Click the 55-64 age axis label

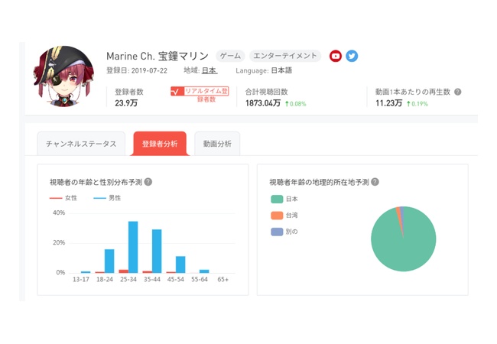(200, 279)
